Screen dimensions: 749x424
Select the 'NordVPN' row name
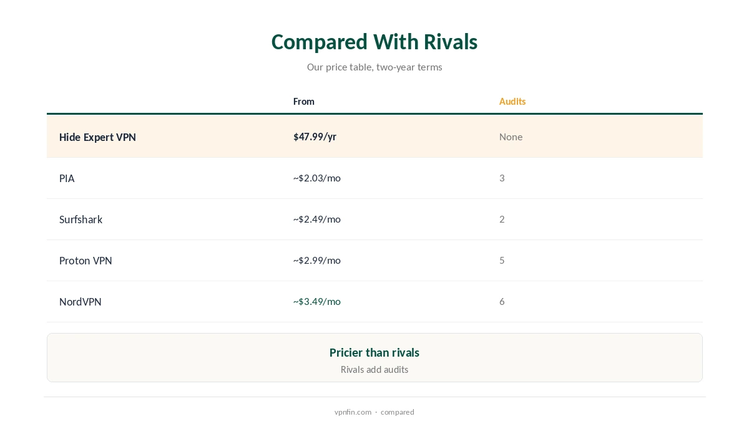[x=81, y=302]
